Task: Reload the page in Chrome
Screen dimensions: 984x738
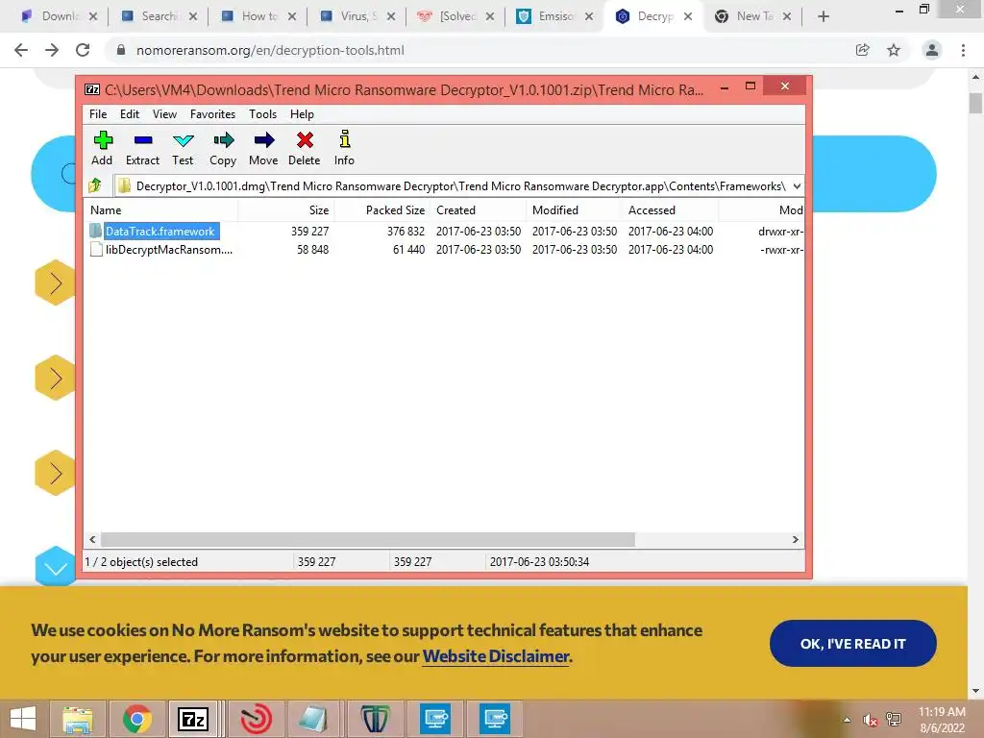Action: pyautogui.click(x=83, y=50)
